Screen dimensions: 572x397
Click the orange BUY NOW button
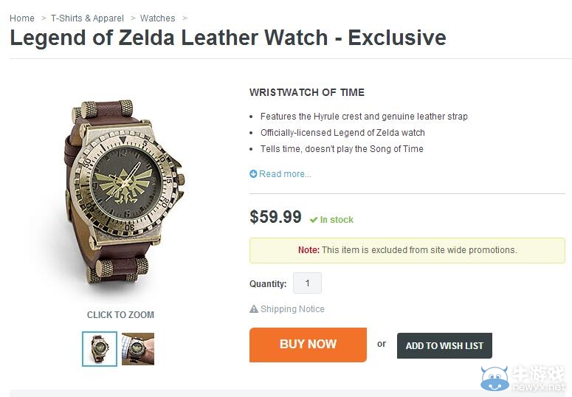tap(308, 345)
